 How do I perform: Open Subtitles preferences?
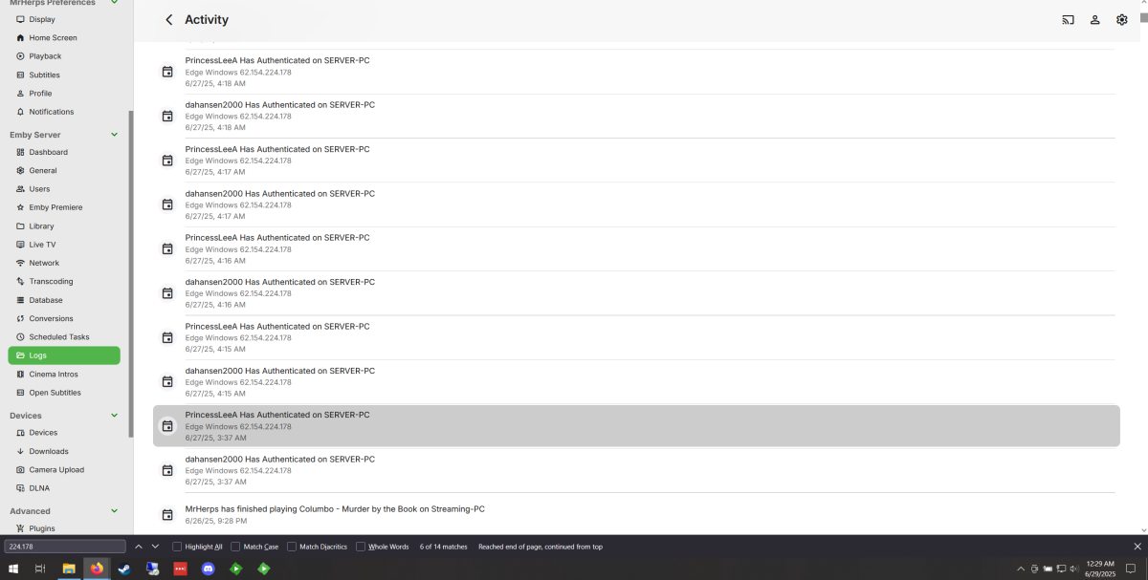pos(64,75)
